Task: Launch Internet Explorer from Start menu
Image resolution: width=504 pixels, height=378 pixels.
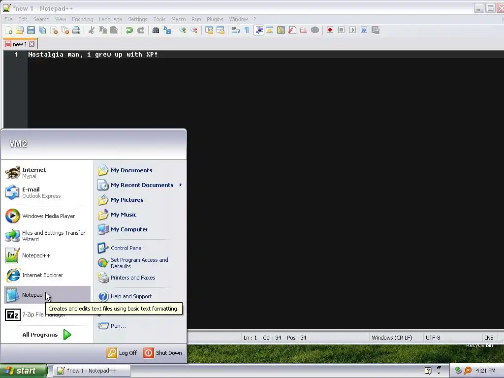Action: click(47, 275)
